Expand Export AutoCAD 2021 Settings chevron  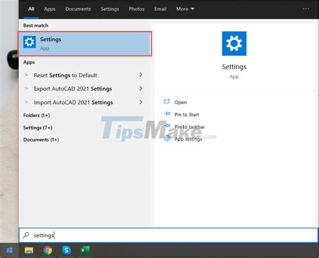click(x=141, y=88)
